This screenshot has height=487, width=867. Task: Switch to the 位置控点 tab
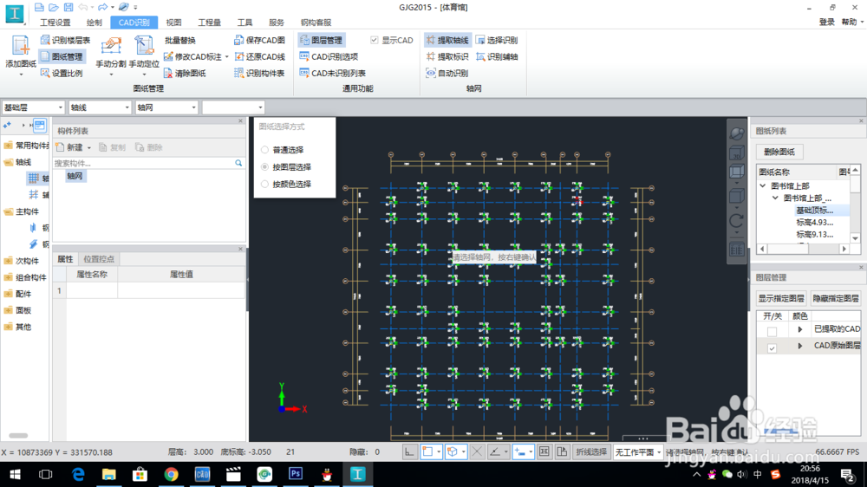99,259
